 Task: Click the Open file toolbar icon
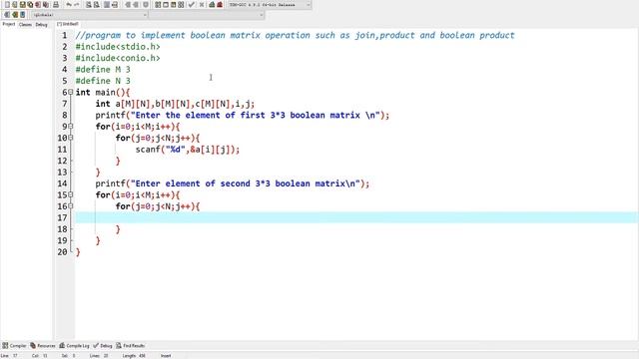point(15,4)
